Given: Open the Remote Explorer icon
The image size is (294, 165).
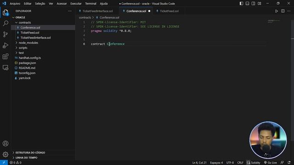Looking at the screenshot, I should (6, 67).
